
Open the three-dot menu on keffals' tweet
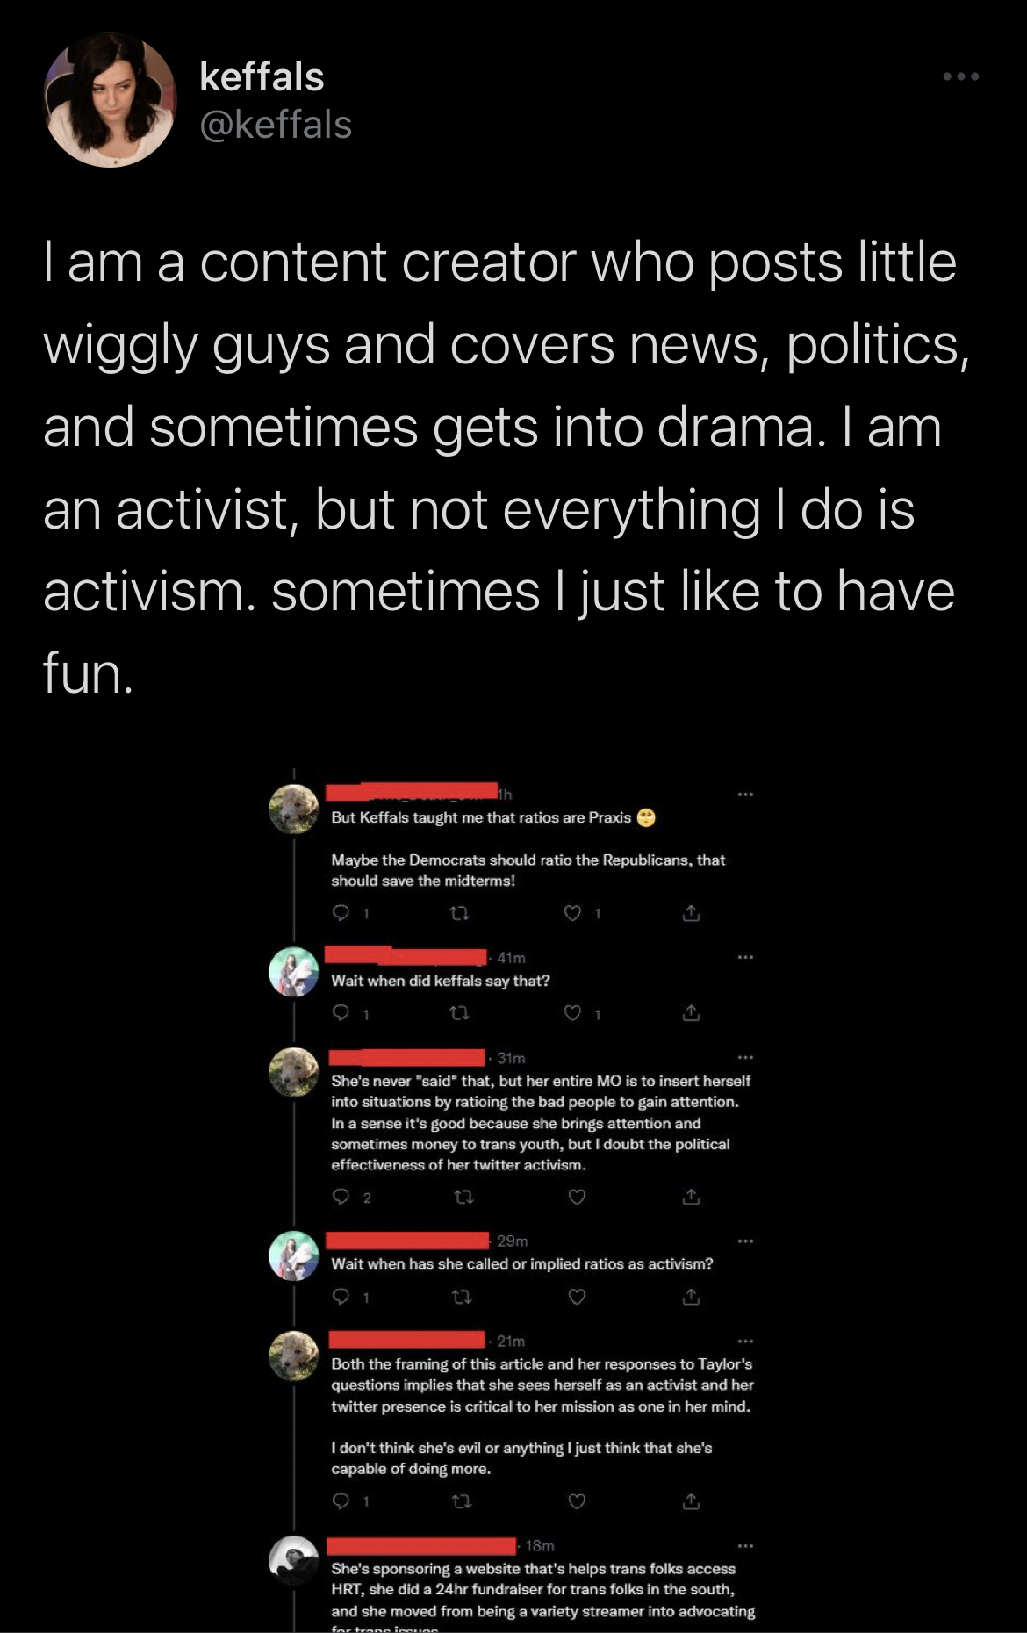pos(961,77)
